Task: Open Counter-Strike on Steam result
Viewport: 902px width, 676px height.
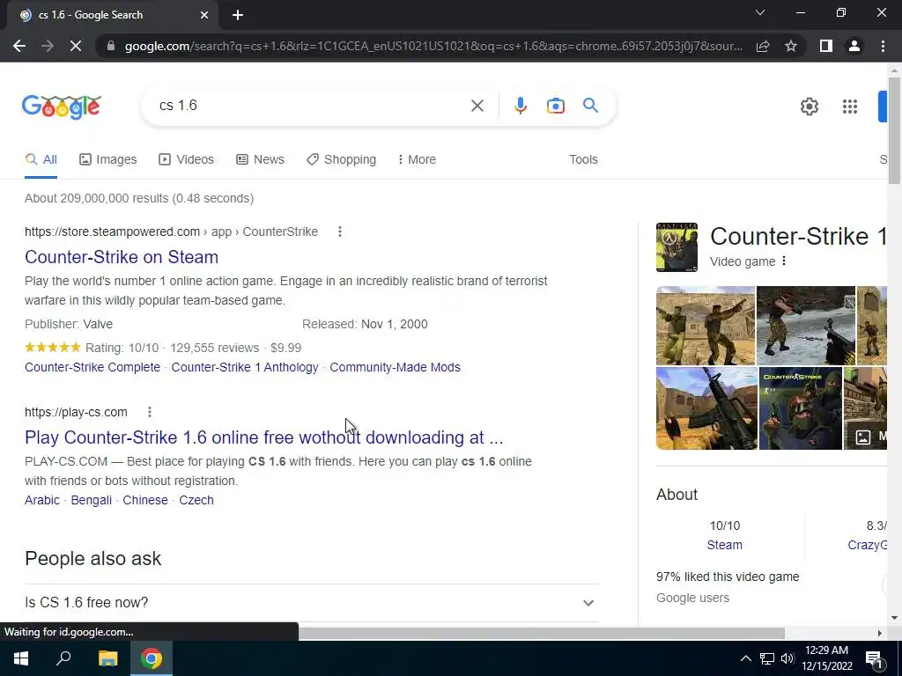Action: [122, 257]
